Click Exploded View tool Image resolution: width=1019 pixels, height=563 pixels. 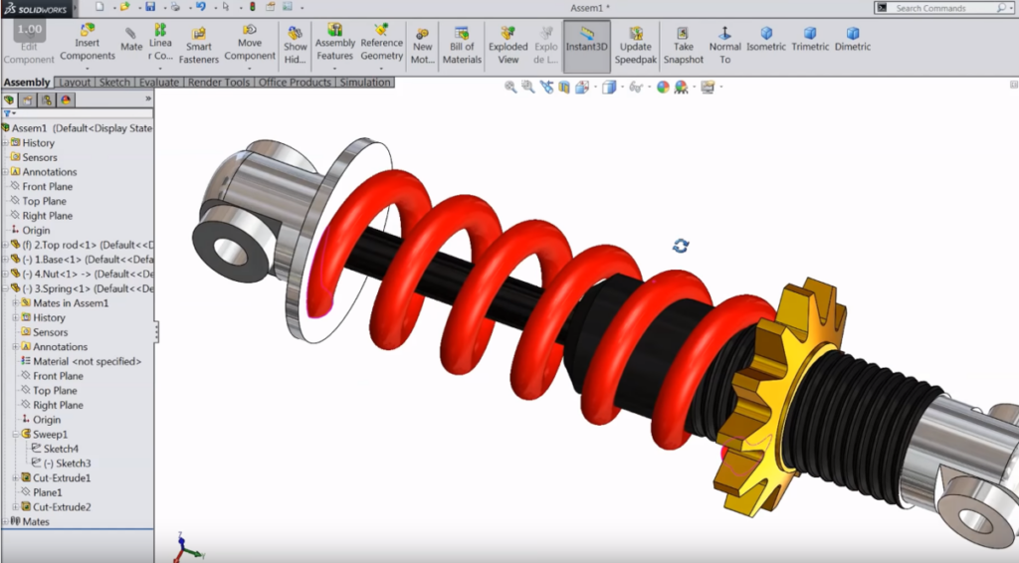509,46
